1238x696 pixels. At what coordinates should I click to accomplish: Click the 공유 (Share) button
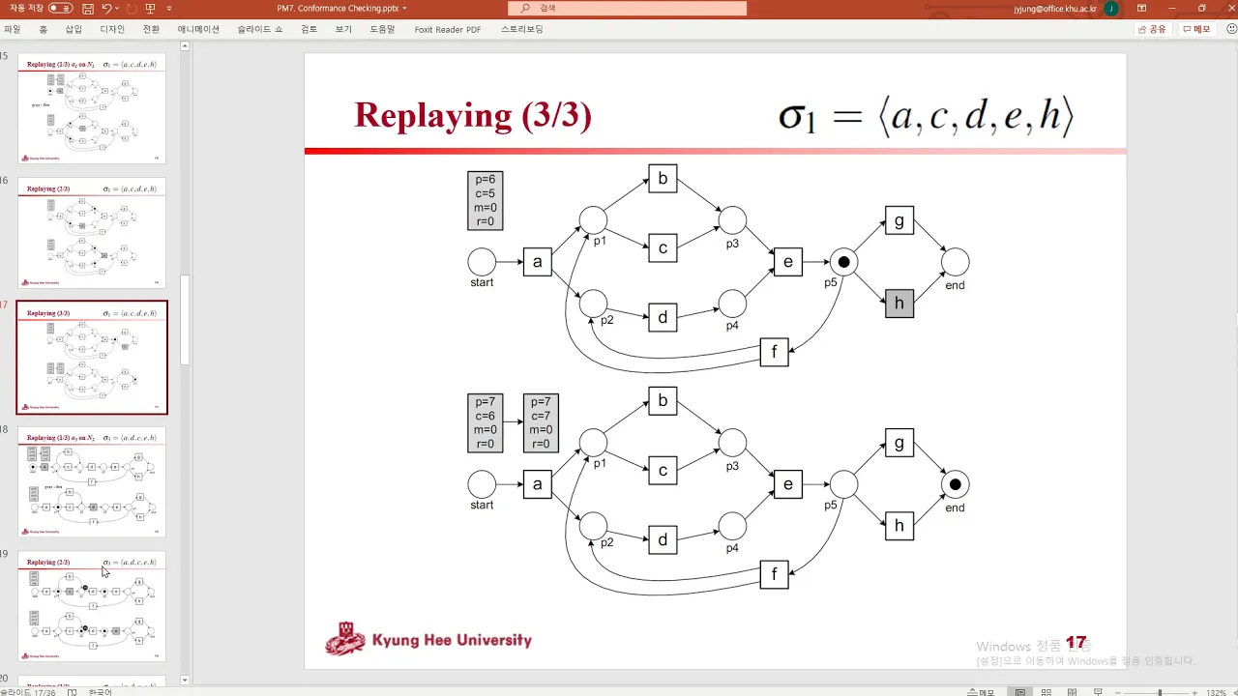[1153, 29]
